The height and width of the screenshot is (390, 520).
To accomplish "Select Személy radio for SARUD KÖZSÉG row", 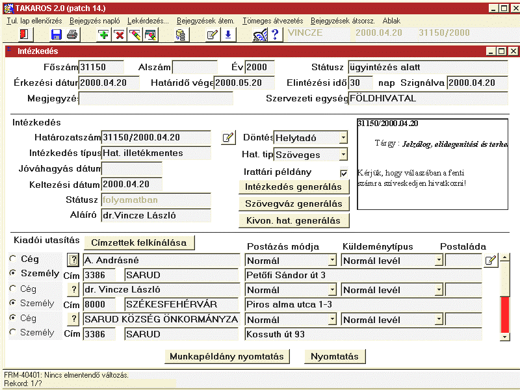I will click(x=13, y=332).
